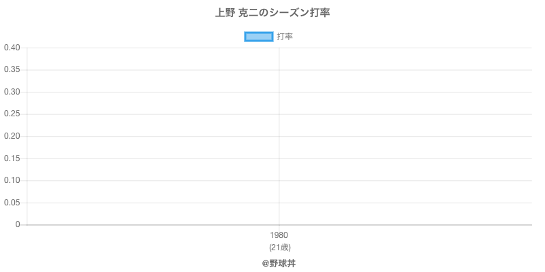Image resolution: width=545 pixels, height=272 pixels.
Task: Click the @野球丼 watermark text
Action: point(279,262)
